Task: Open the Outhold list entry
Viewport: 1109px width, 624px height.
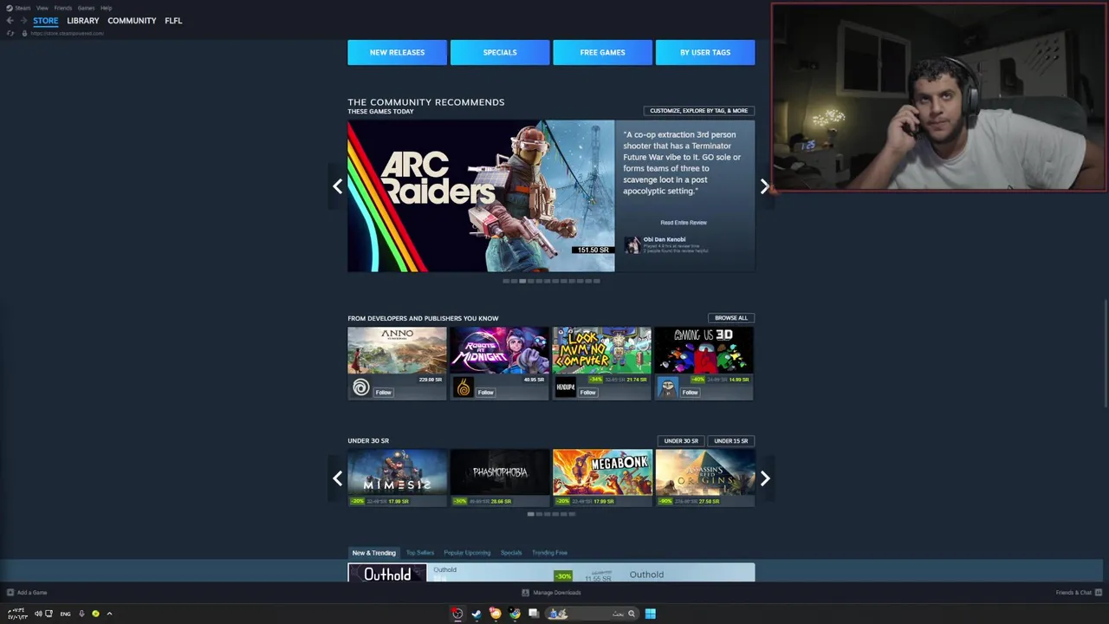Action: tap(551, 573)
